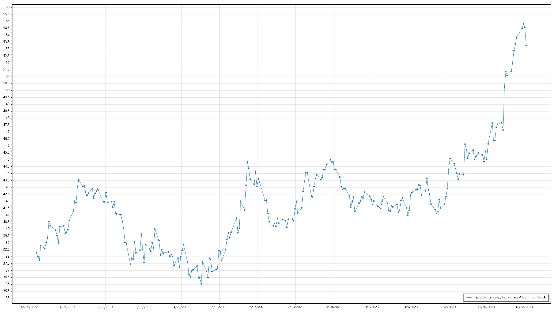555x312 pixels.
Task: Click the Republic Bancorp legend text label
Action: pyautogui.click(x=509, y=297)
